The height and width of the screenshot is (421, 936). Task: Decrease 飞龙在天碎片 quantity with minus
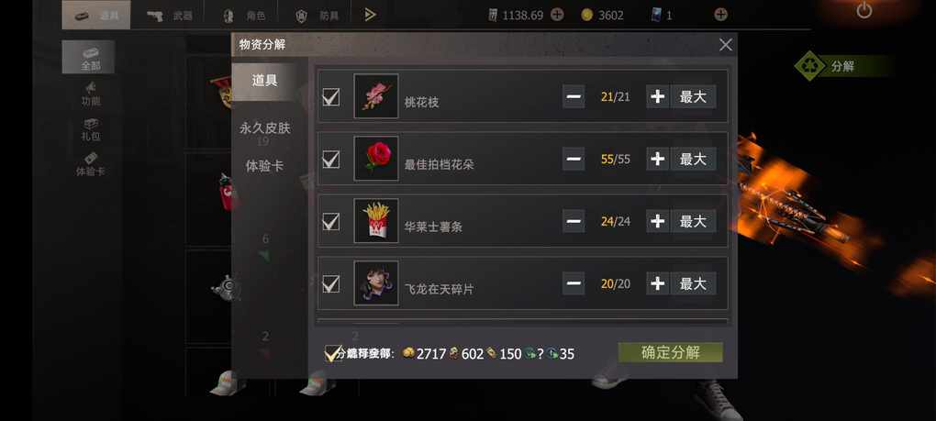point(574,283)
